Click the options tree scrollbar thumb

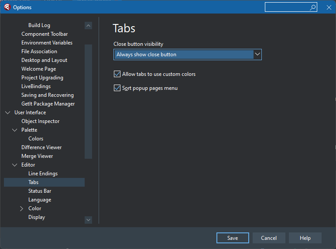[x=88, y=102]
